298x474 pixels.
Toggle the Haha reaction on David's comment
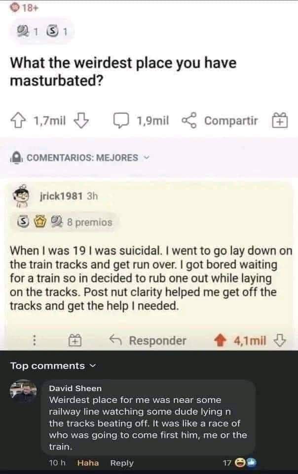(x=88, y=463)
